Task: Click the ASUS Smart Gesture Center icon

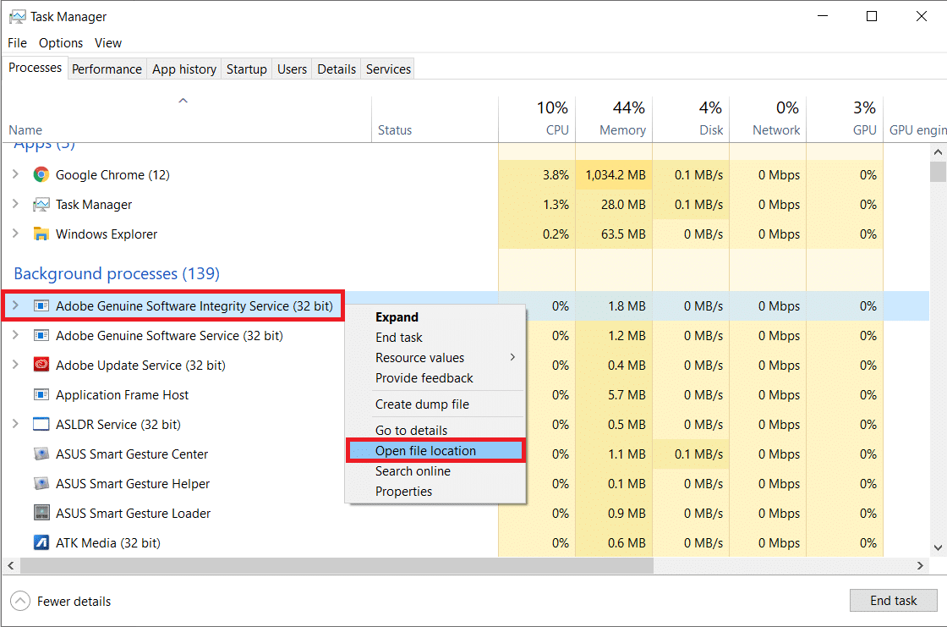Action: pos(41,454)
